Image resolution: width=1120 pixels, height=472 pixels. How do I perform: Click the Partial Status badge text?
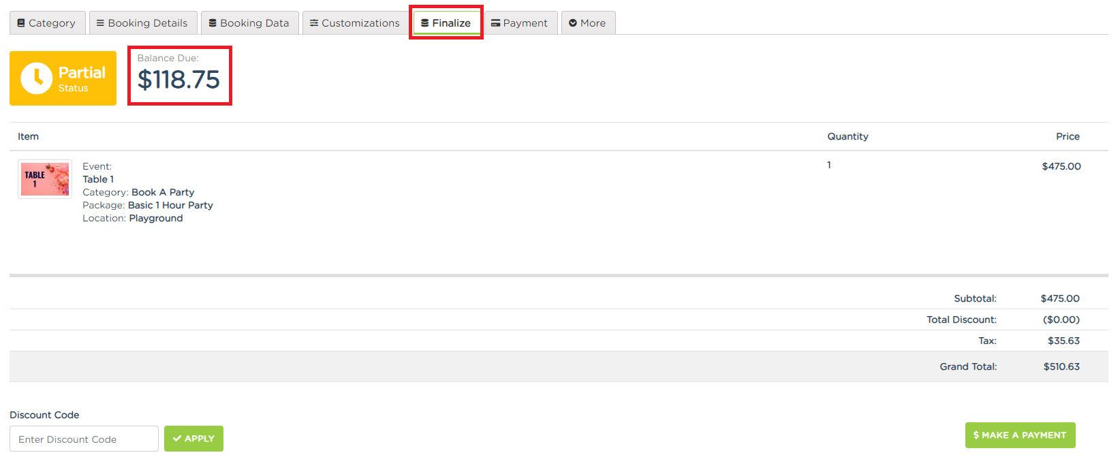(x=82, y=78)
